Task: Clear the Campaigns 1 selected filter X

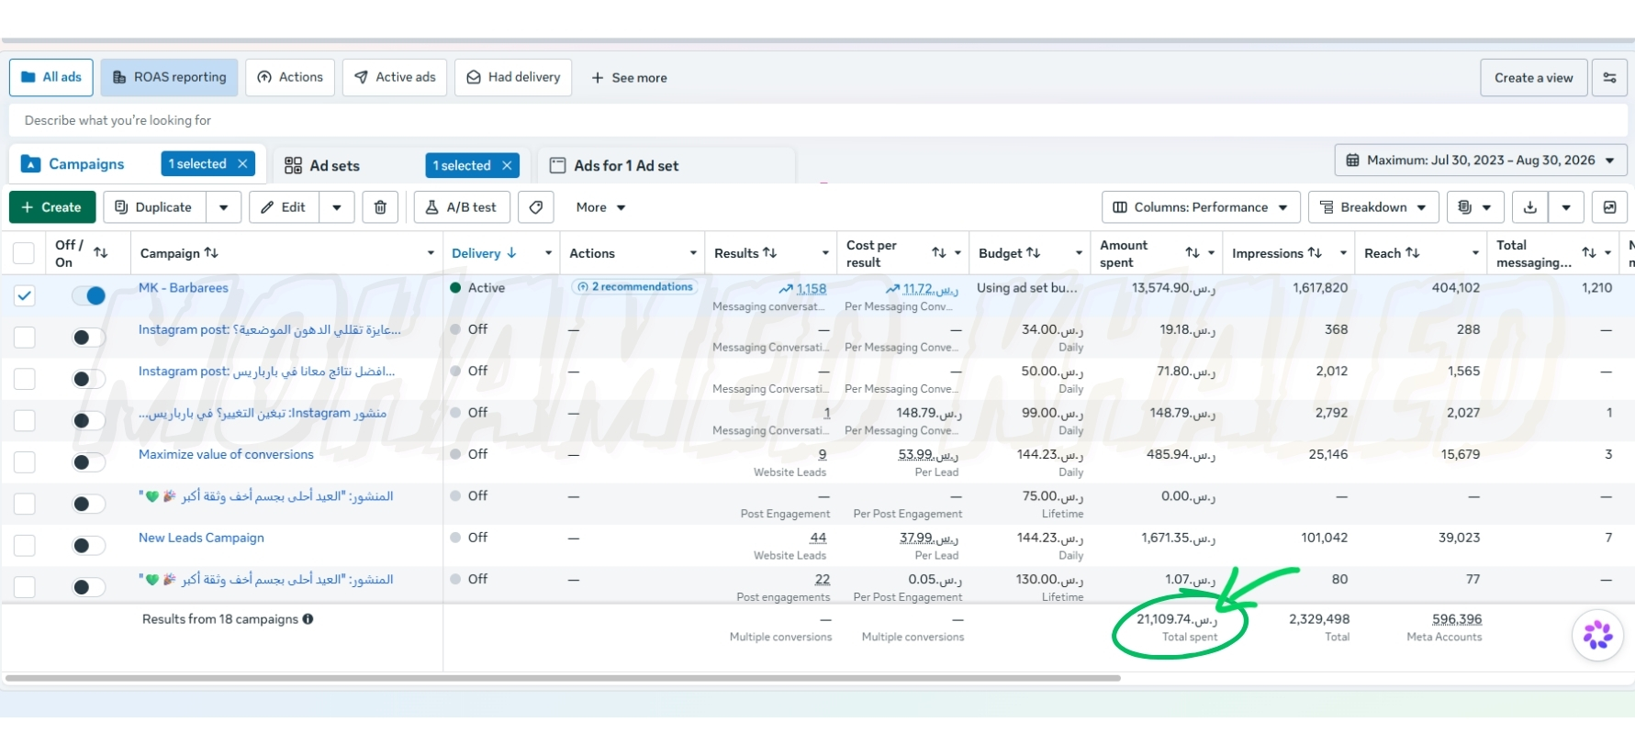Action: (242, 164)
